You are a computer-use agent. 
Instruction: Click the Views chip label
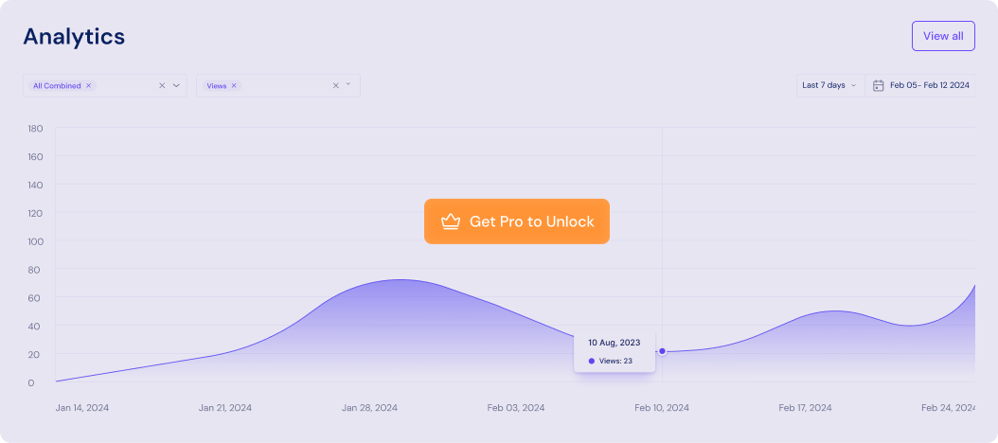pos(217,85)
